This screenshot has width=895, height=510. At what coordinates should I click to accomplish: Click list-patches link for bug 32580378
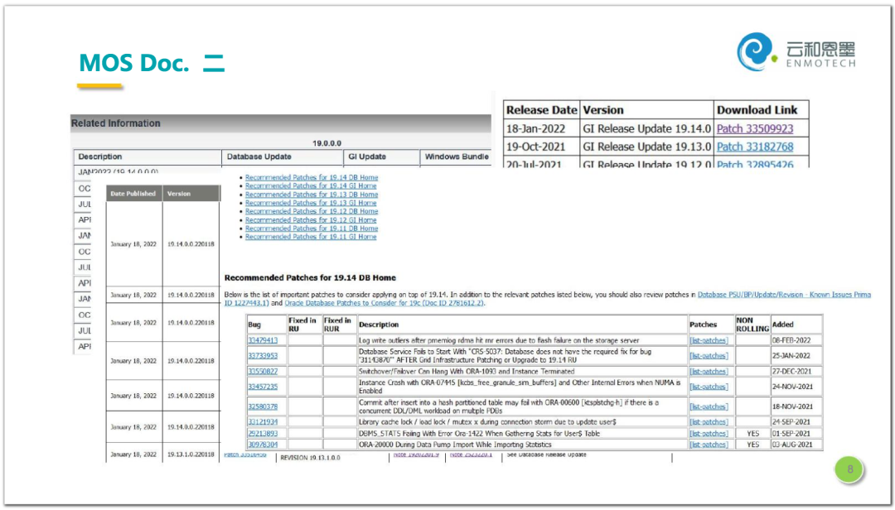coord(709,407)
